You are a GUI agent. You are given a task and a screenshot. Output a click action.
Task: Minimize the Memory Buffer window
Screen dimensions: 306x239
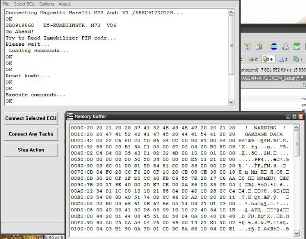coord(288,116)
